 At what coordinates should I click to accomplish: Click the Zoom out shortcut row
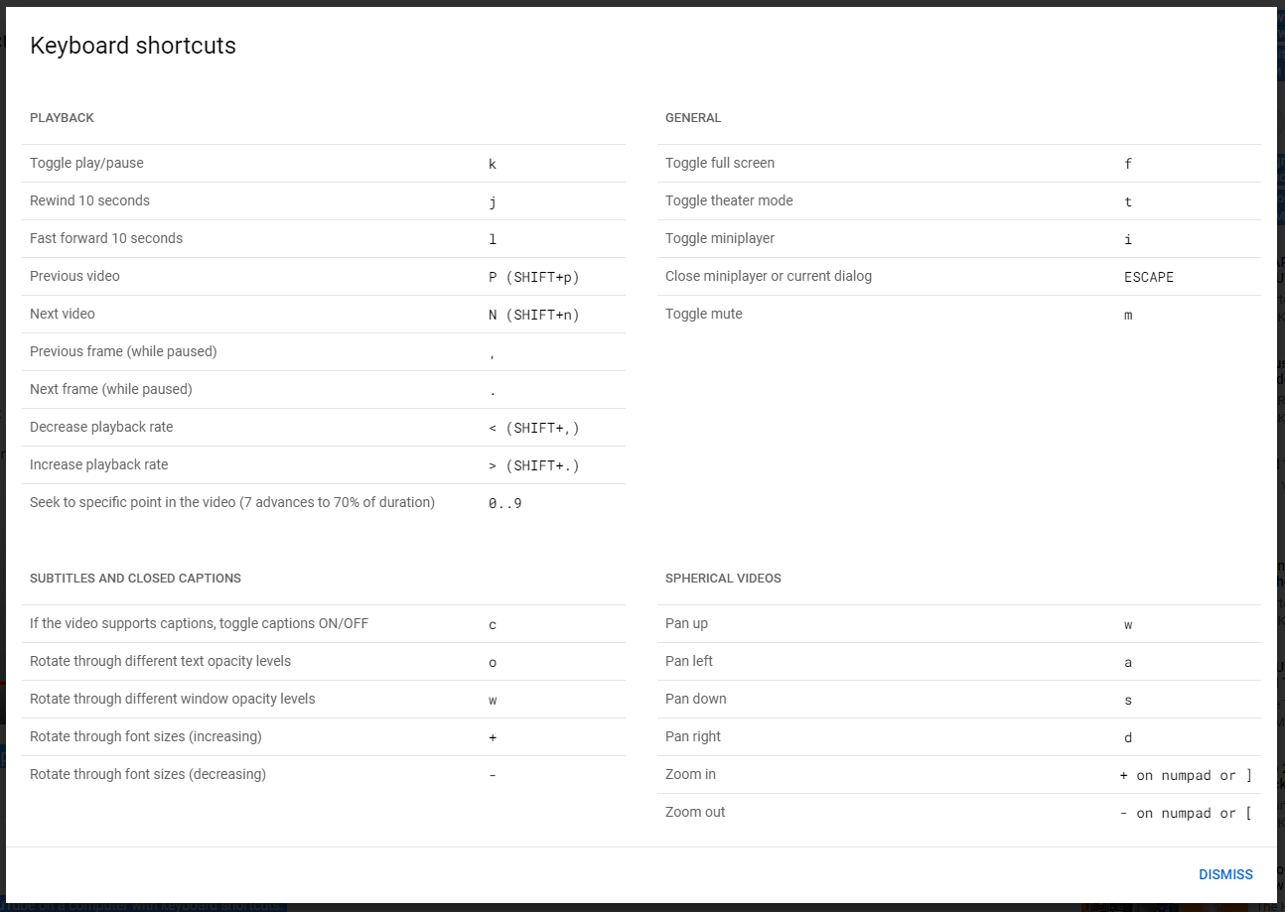tap(959, 813)
